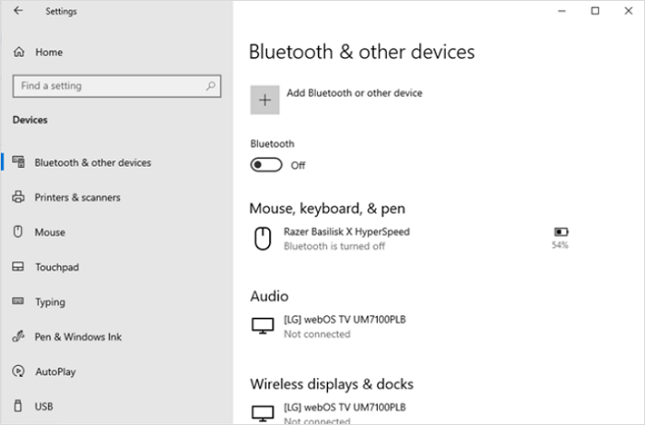Click the Printers & scanners icon
This screenshot has width=645, height=425.
tap(18, 197)
